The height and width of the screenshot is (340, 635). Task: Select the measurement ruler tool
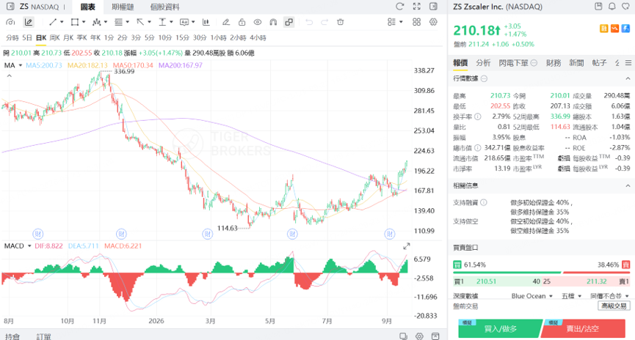point(162,22)
